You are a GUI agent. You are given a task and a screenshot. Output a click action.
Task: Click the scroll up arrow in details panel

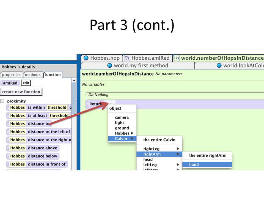coord(74,81)
